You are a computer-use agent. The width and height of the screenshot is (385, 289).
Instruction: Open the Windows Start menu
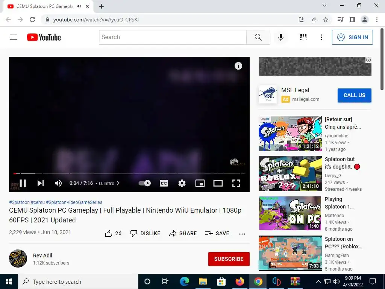pyautogui.click(x=9, y=281)
